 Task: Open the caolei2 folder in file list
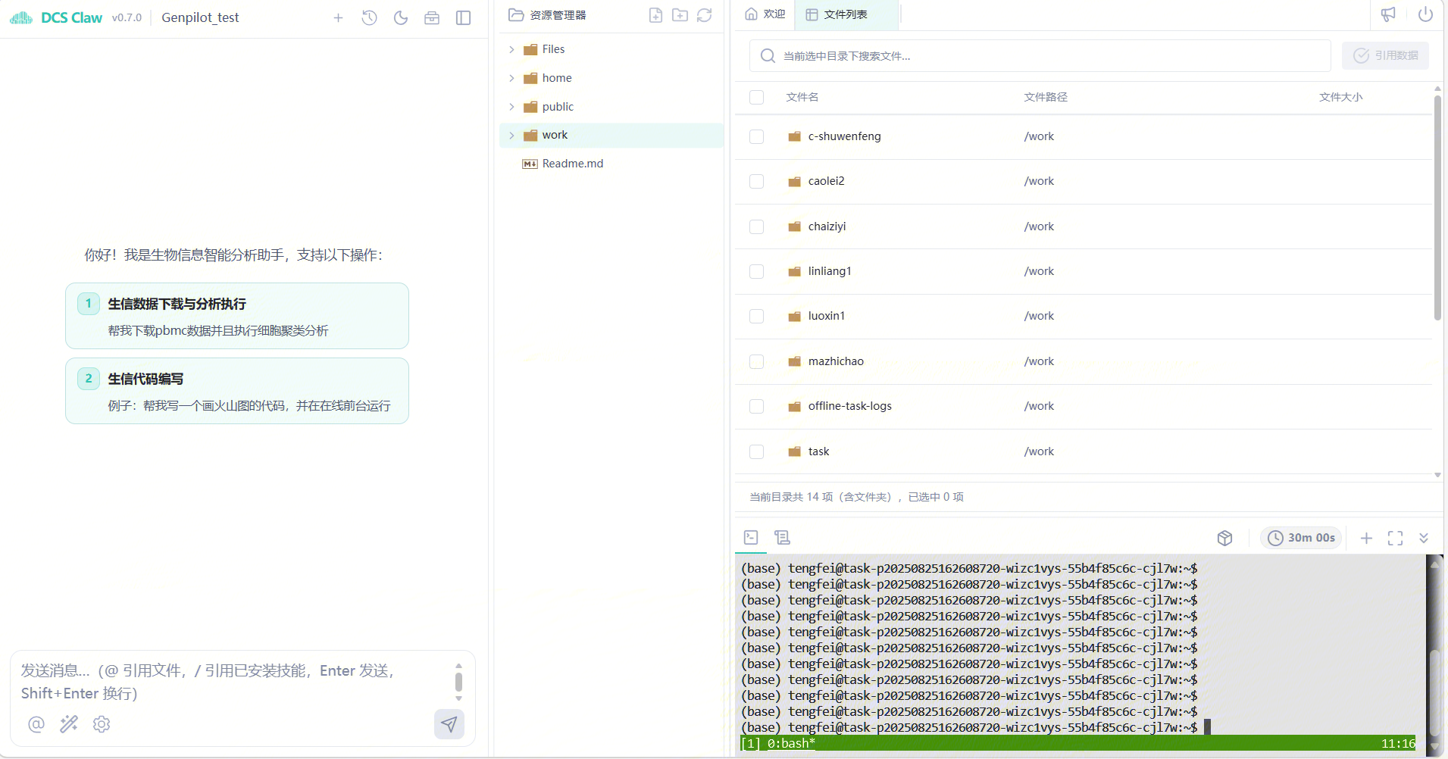tap(826, 181)
